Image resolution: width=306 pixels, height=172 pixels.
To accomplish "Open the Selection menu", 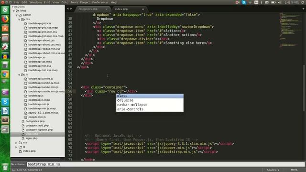I will (x=35, y=2).
